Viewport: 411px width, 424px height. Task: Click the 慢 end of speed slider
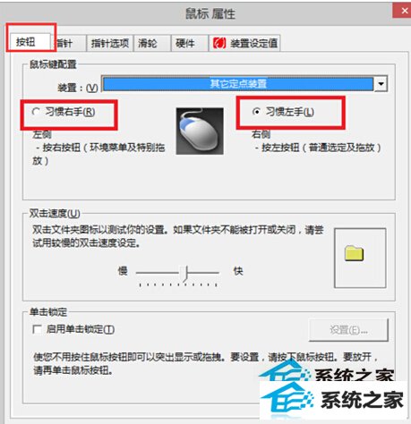tap(123, 271)
